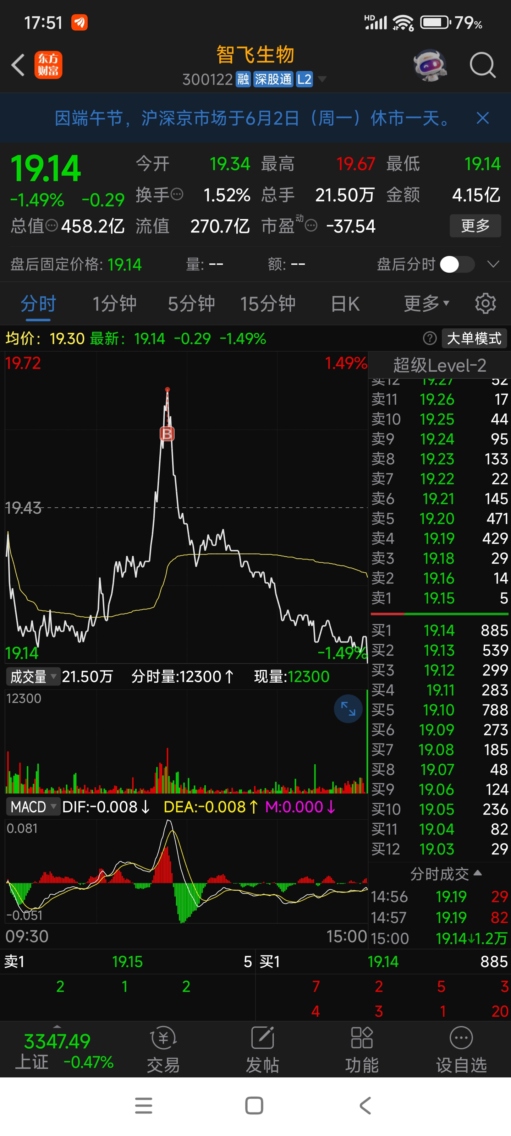Collapse the 分时成交 section arrow
The width and height of the screenshot is (511, 1136).
(478, 873)
